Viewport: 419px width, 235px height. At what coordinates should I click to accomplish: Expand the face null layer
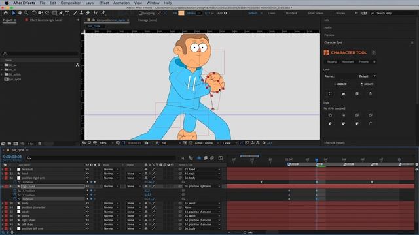coord(3,169)
